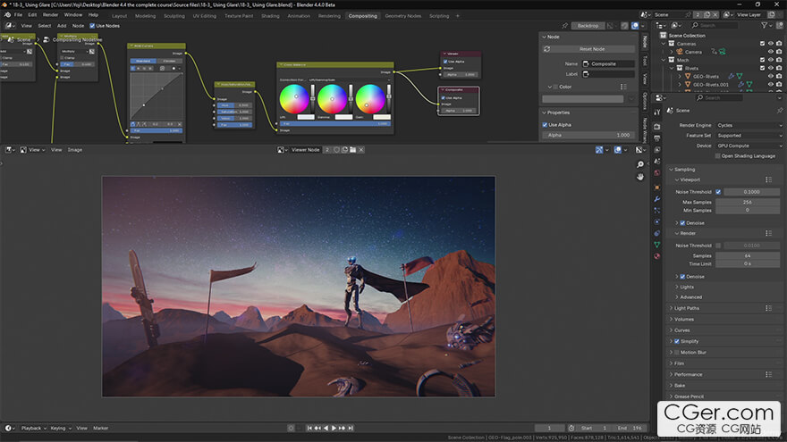Click the pin icon beside Backdrop
Screen dimensions: 787x442
click(564, 26)
